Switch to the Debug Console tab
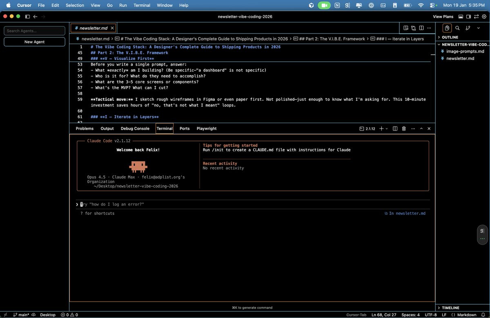490x318 pixels. coord(135,128)
